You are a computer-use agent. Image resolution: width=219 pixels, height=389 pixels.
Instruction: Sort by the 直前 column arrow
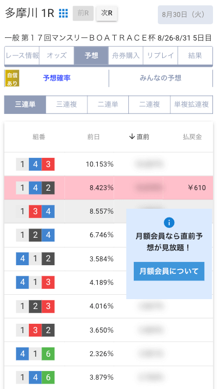point(132,136)
